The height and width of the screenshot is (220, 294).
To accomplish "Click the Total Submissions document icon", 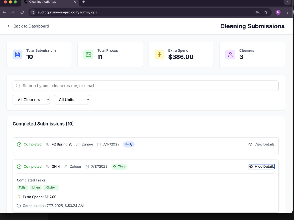I will 17,55.
